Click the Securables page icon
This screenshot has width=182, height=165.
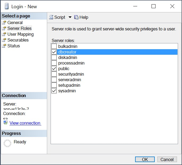(x=4, y=40)
